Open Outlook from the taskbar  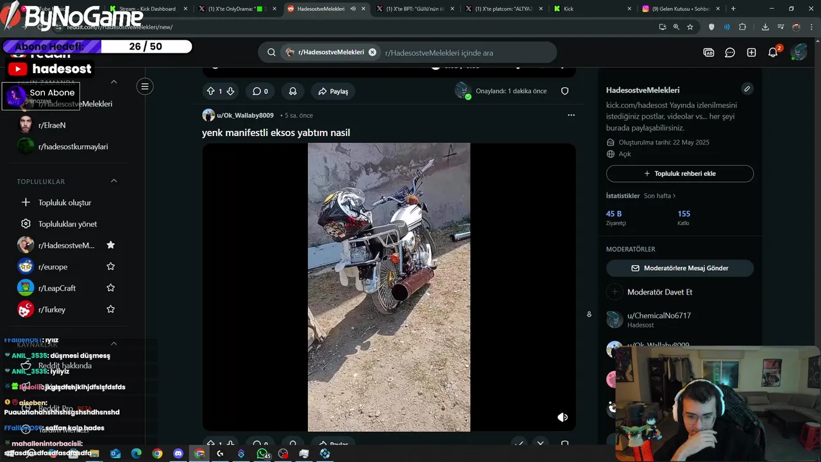[115, 454]
